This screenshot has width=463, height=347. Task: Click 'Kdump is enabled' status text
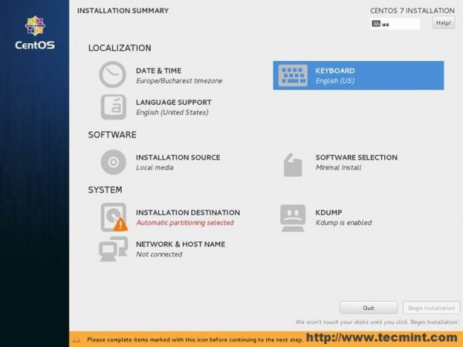pyautogui.click(x=343, y=223)
